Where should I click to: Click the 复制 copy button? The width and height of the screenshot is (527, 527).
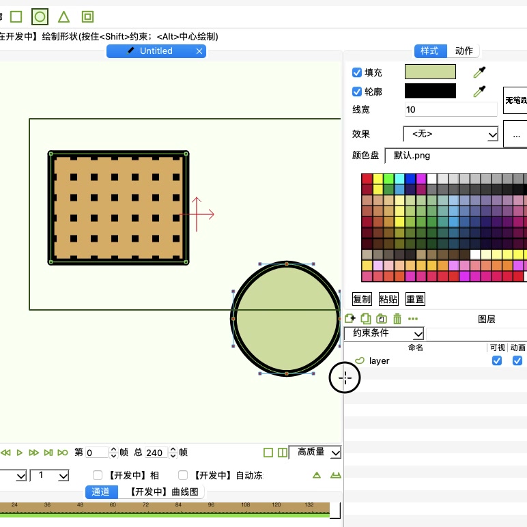pos(362,299)
